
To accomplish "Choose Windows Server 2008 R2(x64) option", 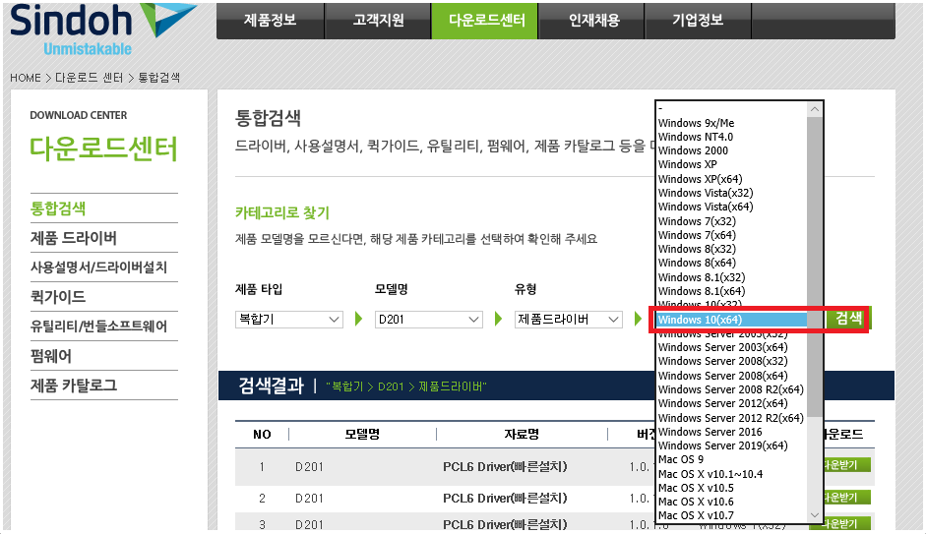I will tap(732, 389).
